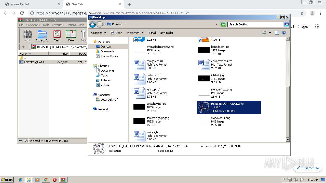Show hidden tray icons arrow

(x=284, y=180)
